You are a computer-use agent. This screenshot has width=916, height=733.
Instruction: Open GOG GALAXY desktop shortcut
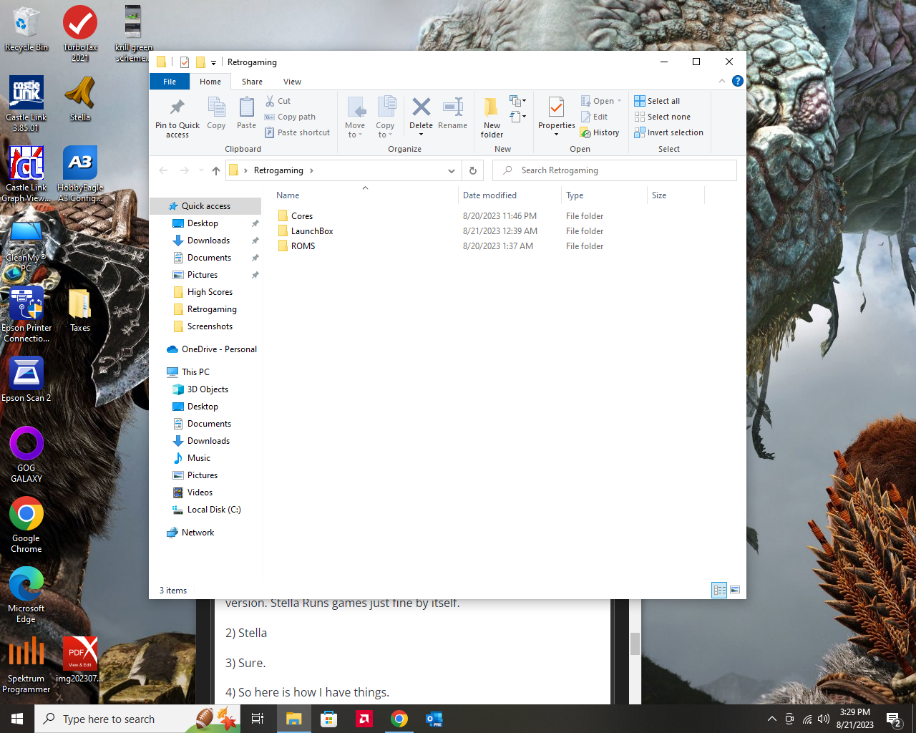(26, 455)
